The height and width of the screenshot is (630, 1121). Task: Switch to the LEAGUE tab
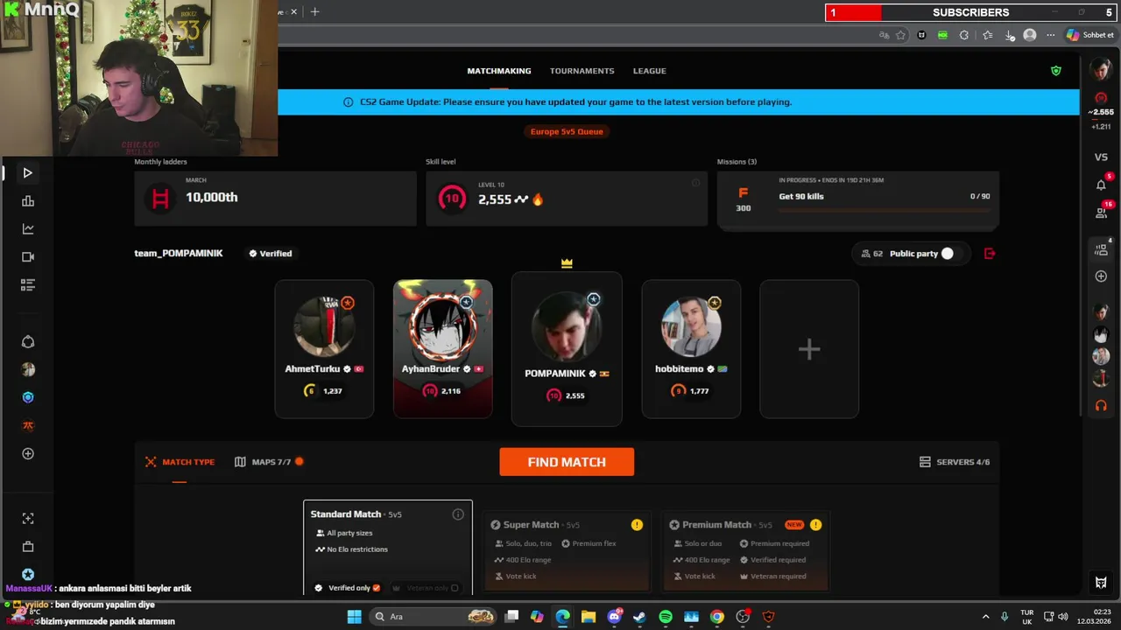click(650, 71)
